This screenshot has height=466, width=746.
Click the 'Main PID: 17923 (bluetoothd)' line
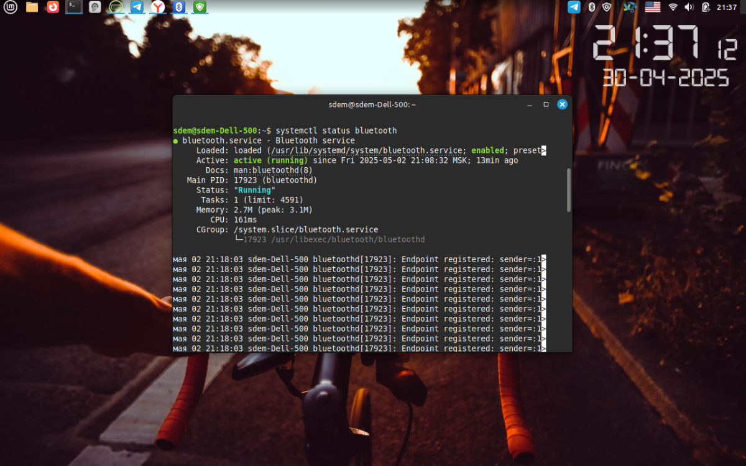252,180
